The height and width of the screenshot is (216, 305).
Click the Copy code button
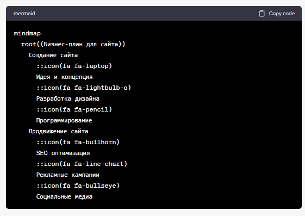point(277,14)
